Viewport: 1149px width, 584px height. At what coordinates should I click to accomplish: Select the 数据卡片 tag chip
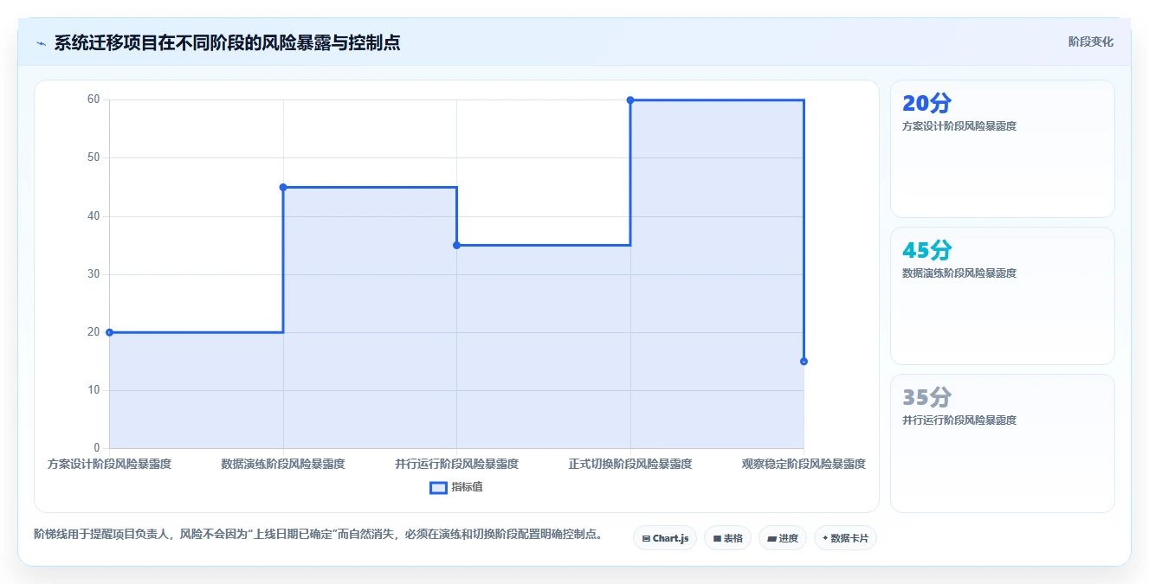coord(846,538)
